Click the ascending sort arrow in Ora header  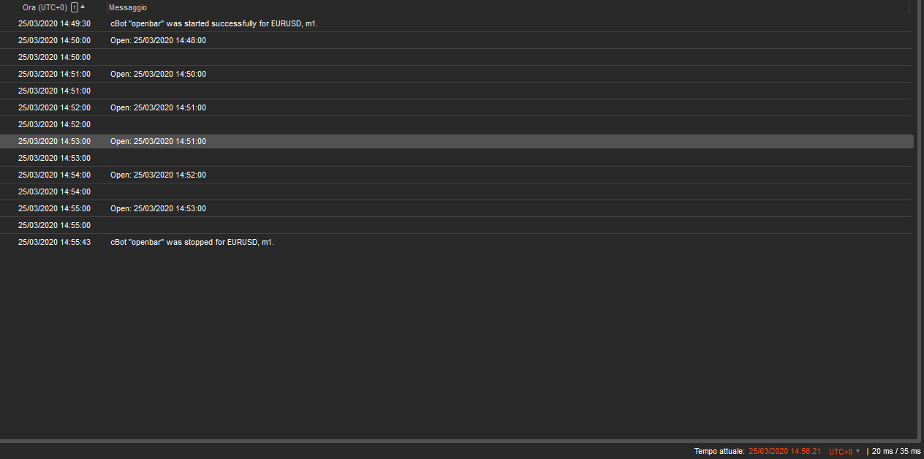tap(83, 7)
